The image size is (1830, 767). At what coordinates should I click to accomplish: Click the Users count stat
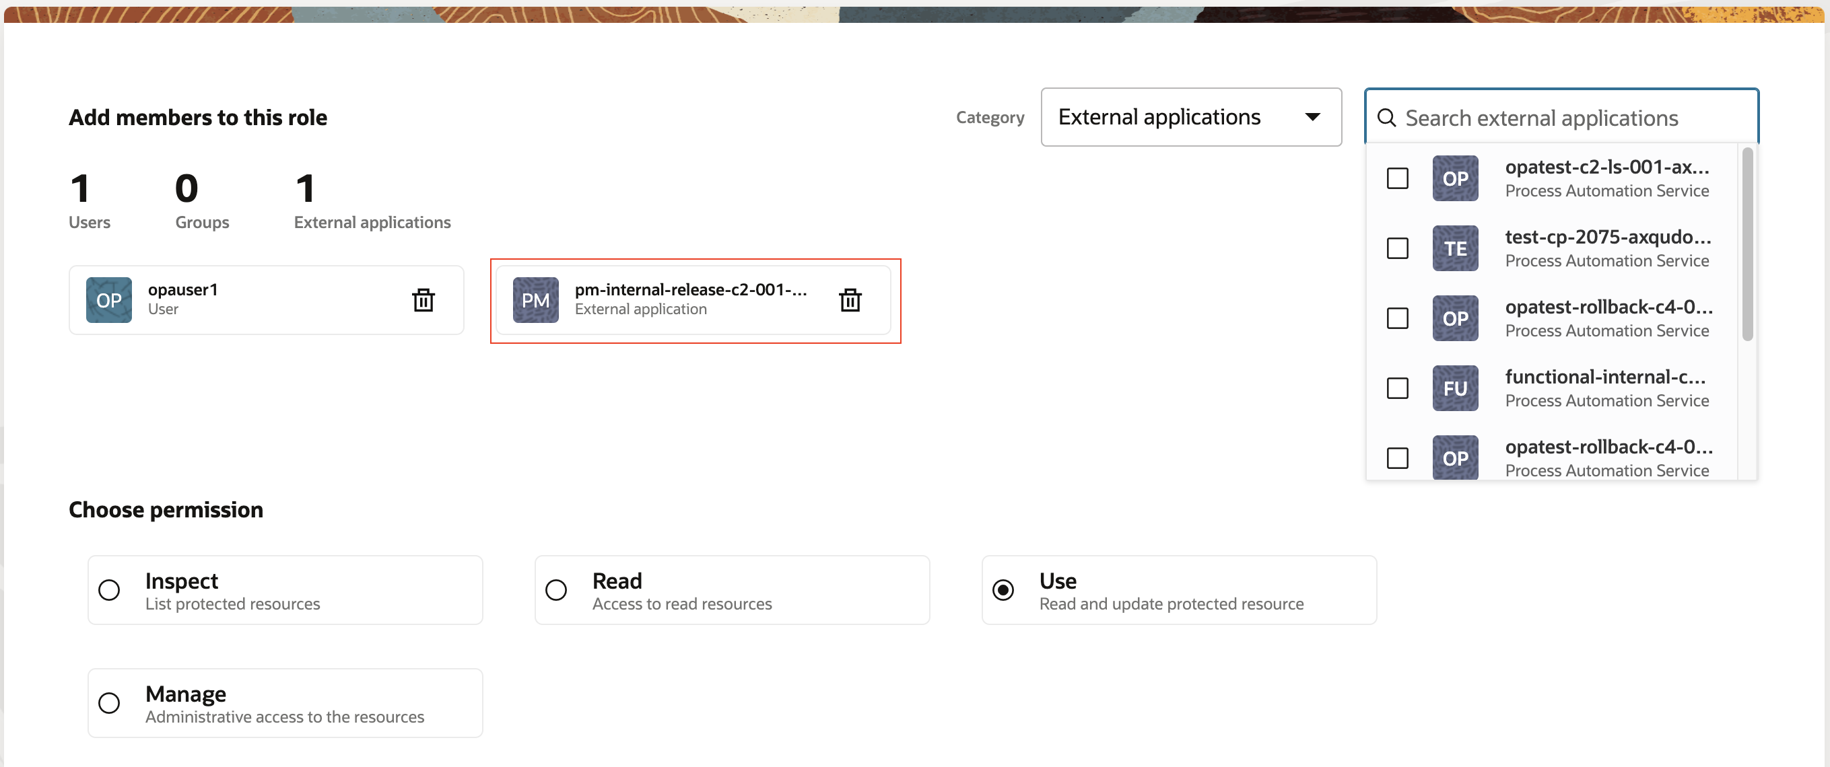(89, 199)
